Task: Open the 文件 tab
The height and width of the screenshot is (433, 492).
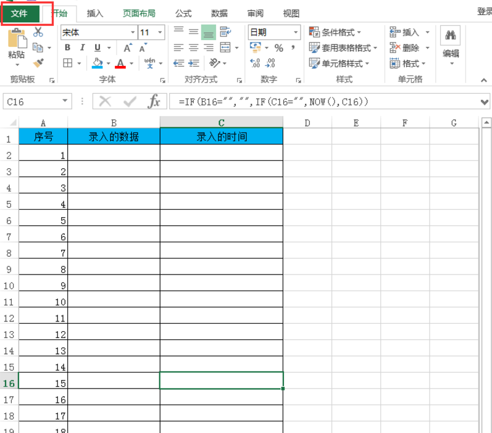Action: (20, 14)
